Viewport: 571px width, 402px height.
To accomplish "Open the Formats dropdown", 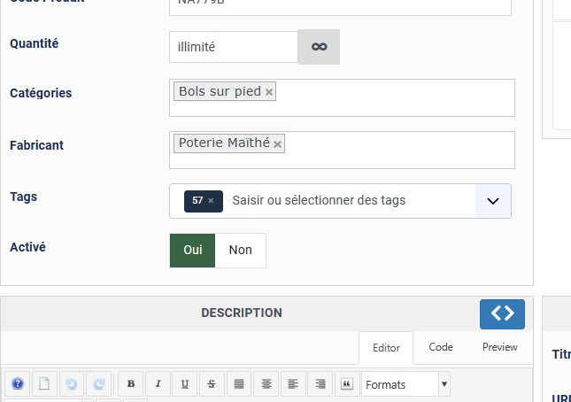I will click(405, 384).
